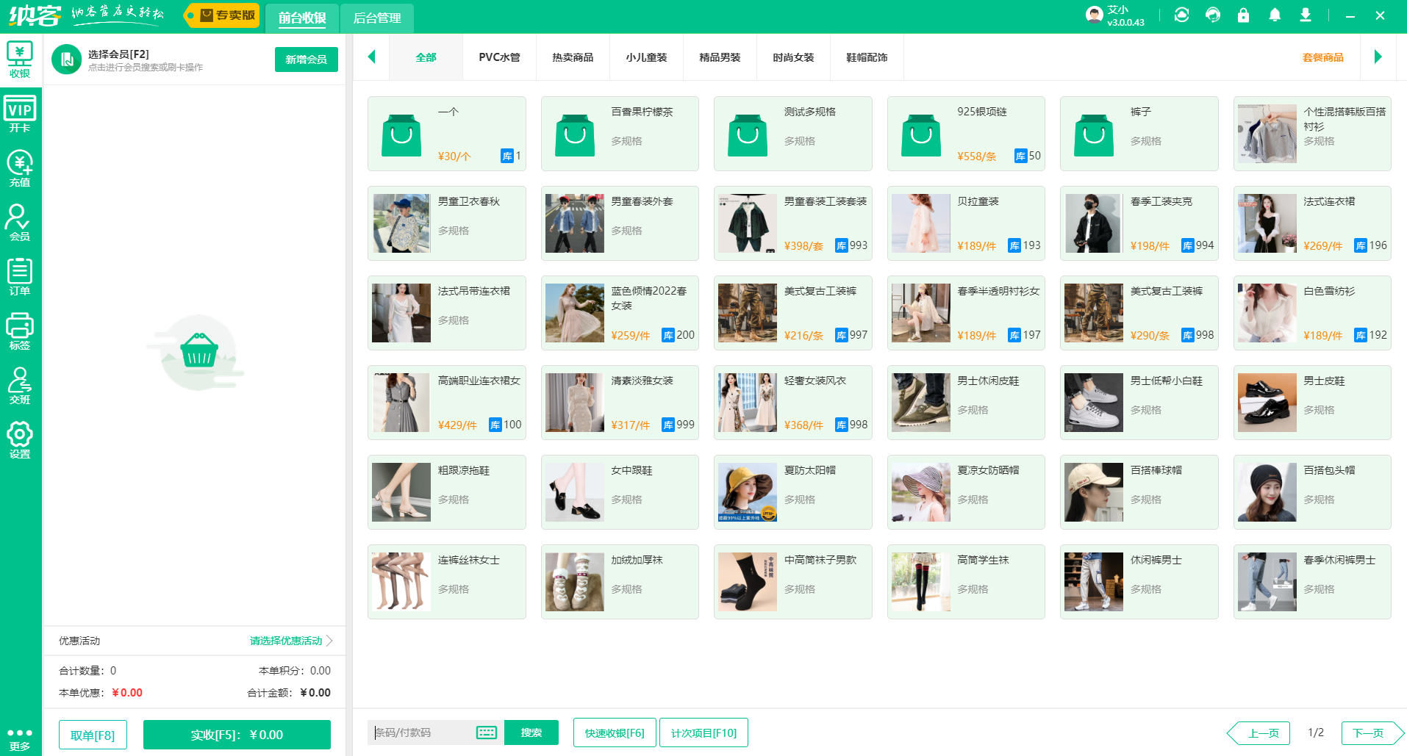Click the notification bell icon in title bar
This screenshot has width=1407, height=756.
pos(1275,15)
